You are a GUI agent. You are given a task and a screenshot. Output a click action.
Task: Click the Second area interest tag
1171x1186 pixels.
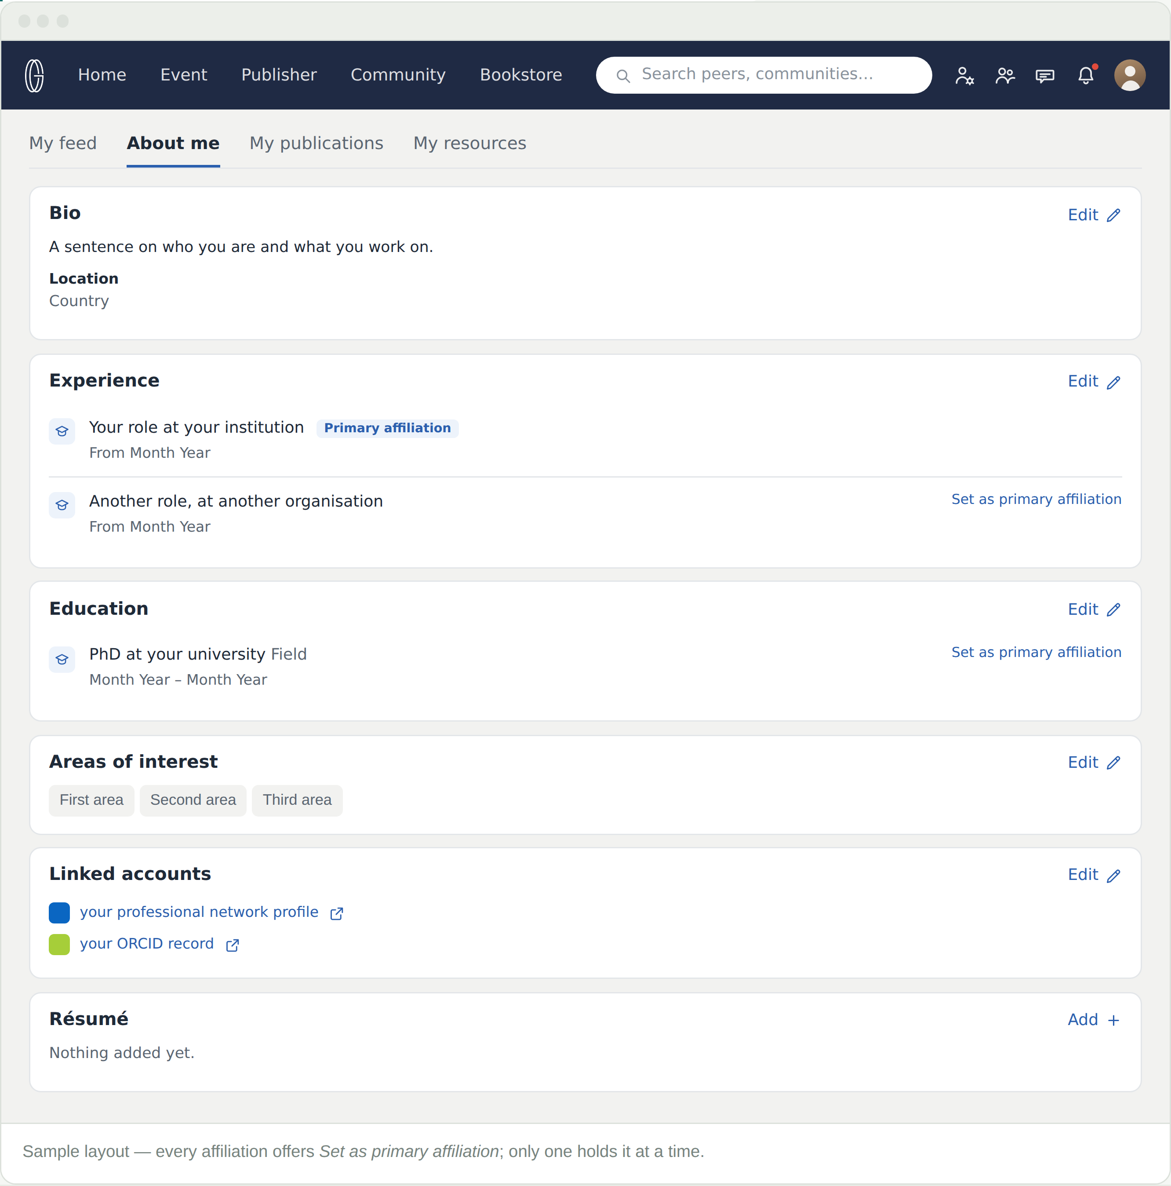[193, 800]
